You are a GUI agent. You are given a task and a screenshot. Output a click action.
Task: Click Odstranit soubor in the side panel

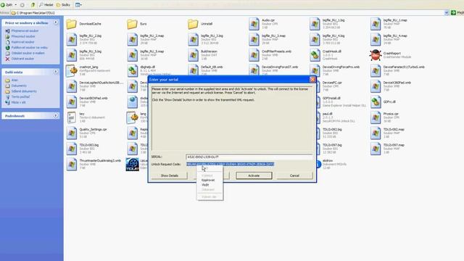point(22,59)
